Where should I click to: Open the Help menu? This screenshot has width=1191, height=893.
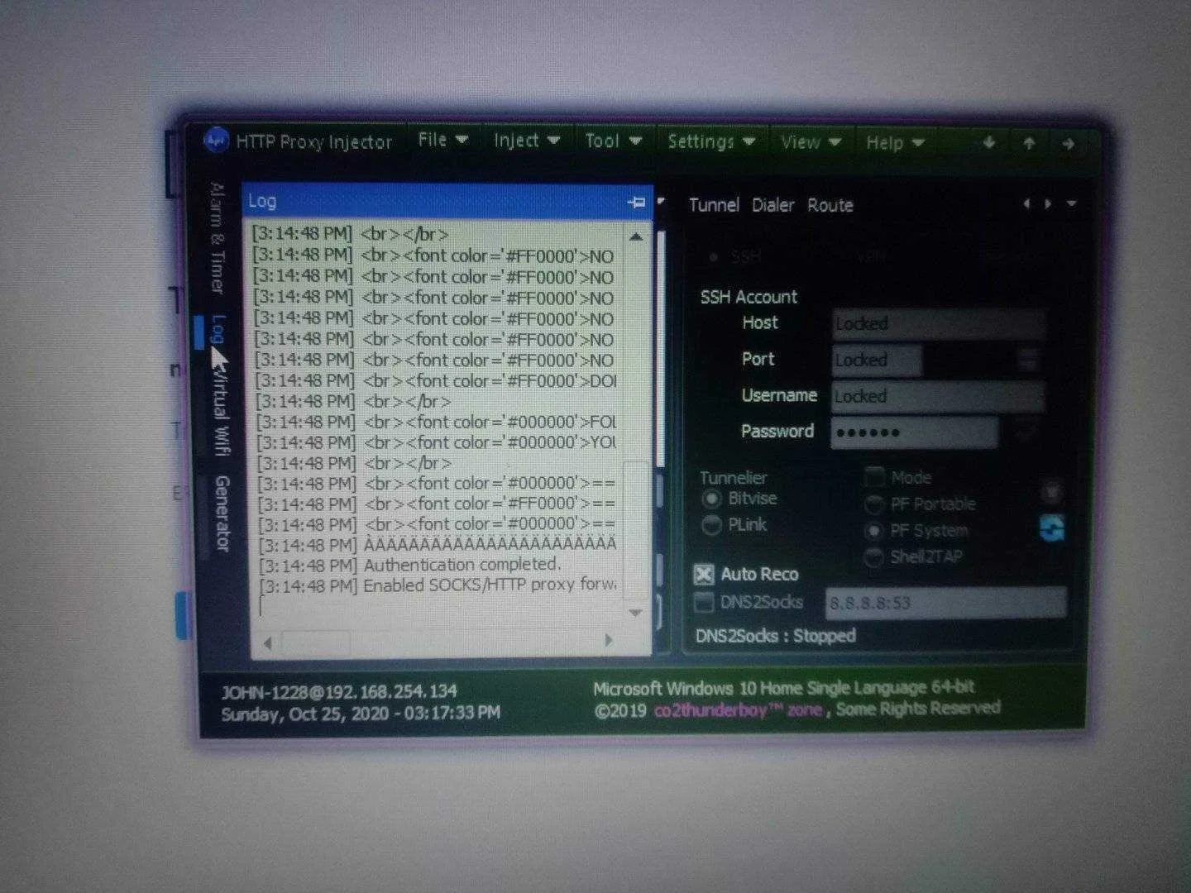tap(895, 143)
